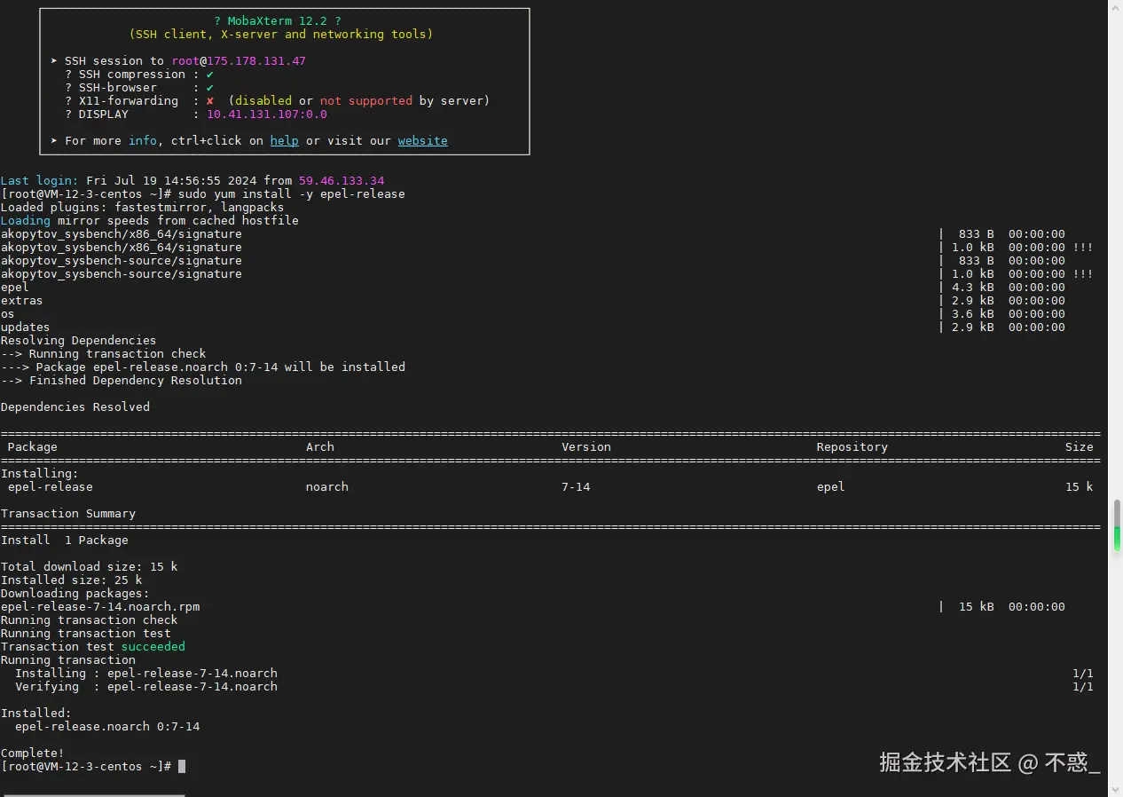
Task: Click the SSH-browser green check mark
Action: [210, 87]
